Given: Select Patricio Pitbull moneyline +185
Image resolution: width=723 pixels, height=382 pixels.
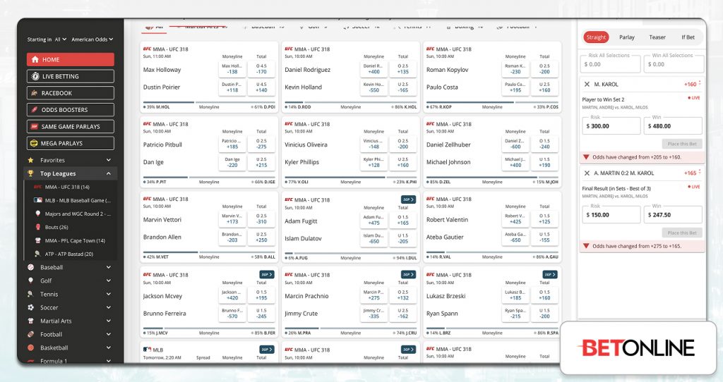Looking at the screenshot, I should point(232,144).
